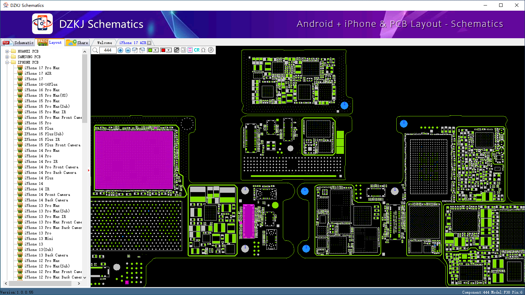Rotate board counterclockwise using the page-rotate icon

click(142, 50)
